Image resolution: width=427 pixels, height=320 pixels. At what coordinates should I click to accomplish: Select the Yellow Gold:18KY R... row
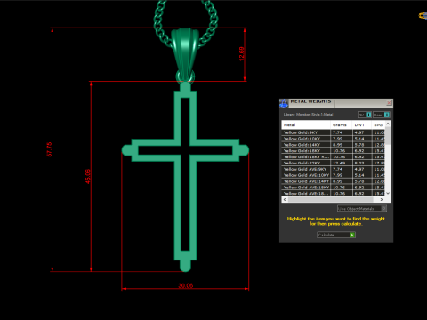(x=334, y=156)
